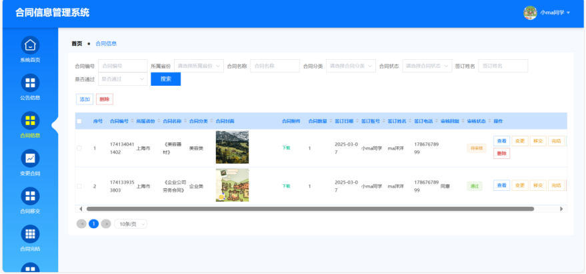The height and width of the screenshot is (274, 586).
Task: Select page 1 in pagination
Action: tap(94, 223)
